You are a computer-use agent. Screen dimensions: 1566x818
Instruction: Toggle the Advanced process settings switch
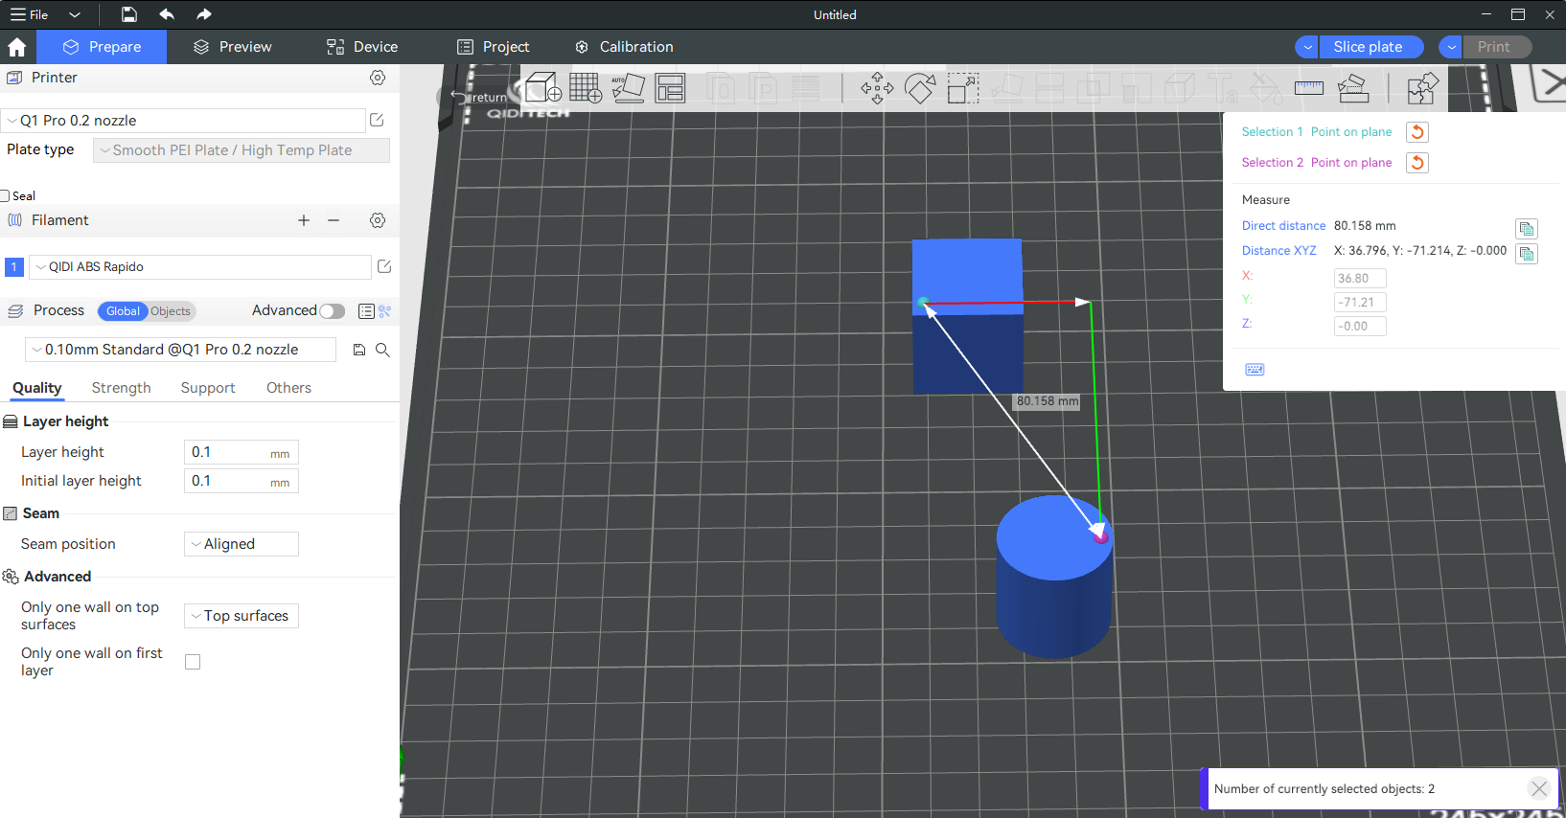pos(332,311)
